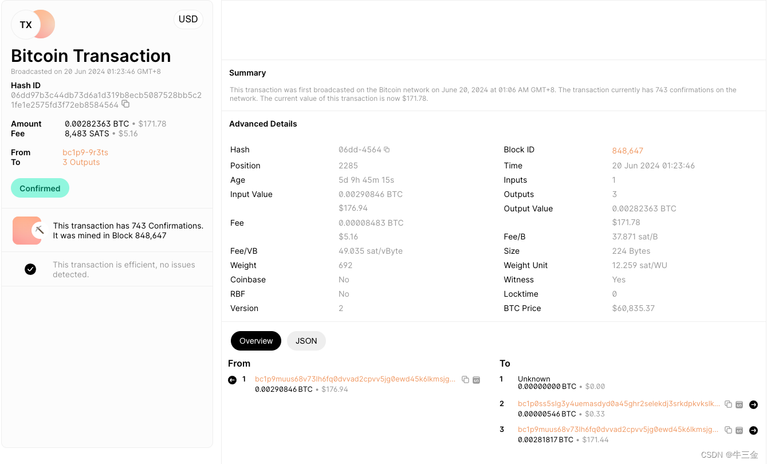
Task: Click the Age value 5d 9h 45m 15s
Action: [x=366, y=180]
